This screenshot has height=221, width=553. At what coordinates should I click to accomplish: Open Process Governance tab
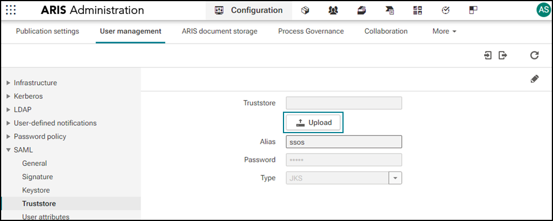[x=311, y=31]
